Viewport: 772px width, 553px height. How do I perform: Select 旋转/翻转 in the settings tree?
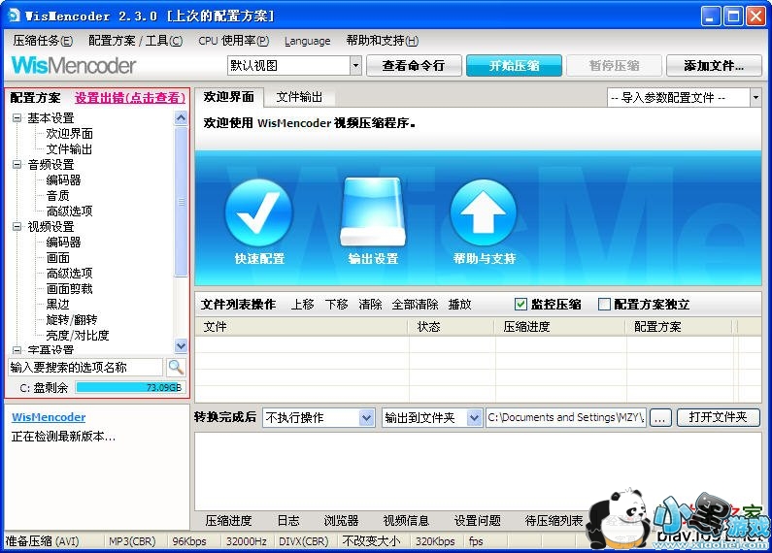[72, 320]
